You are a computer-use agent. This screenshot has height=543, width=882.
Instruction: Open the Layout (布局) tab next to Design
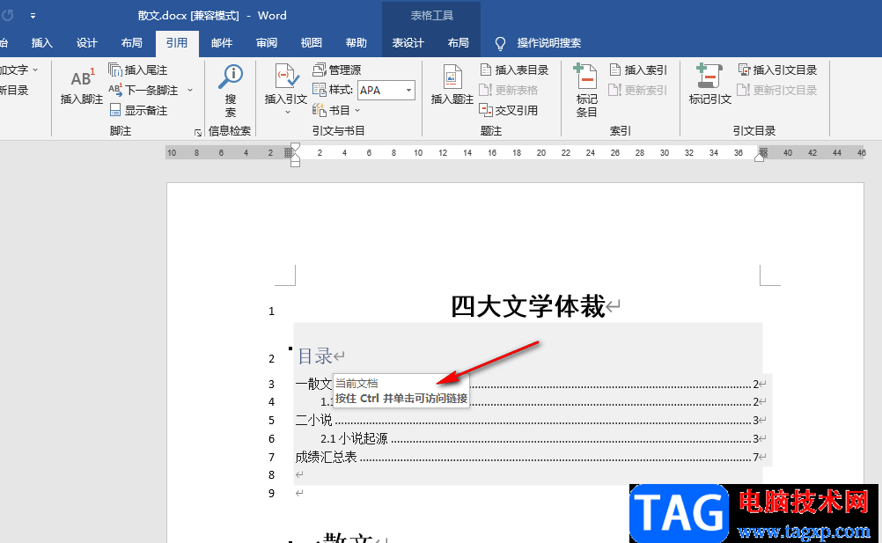click(132, 43)
